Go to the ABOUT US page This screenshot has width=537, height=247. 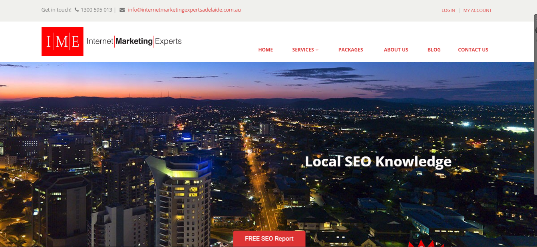coord(396,49)
